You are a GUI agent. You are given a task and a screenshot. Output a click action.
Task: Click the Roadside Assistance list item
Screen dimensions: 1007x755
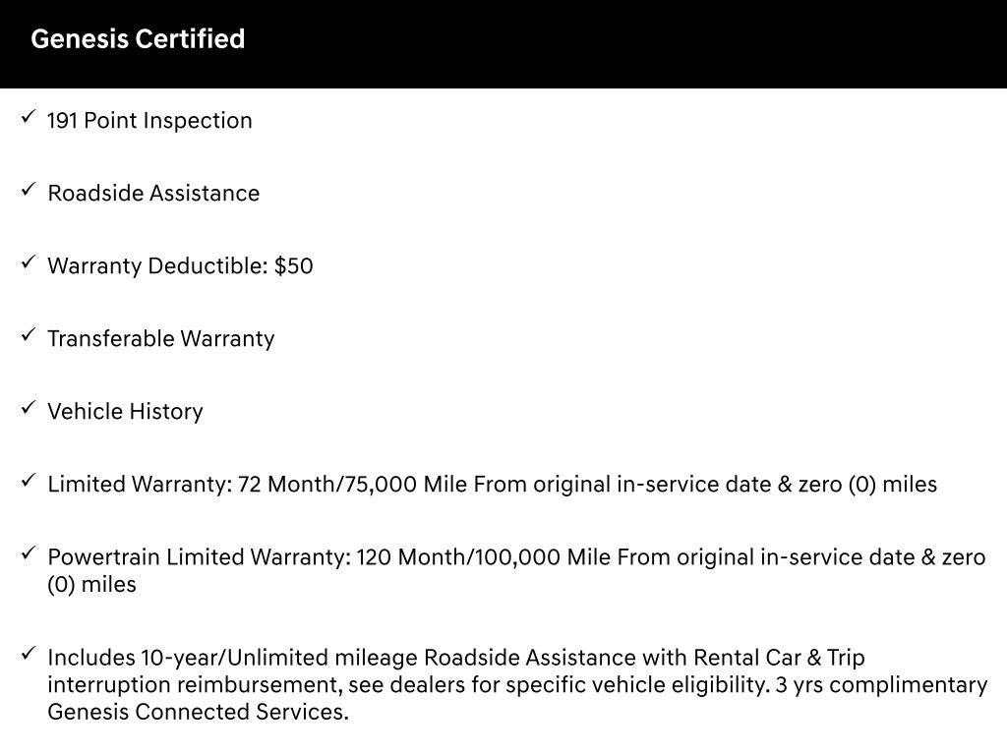pos(153,194)
